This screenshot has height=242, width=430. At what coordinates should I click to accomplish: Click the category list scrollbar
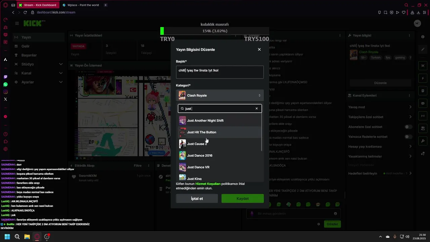pyautogui.click(x=262, y=132)
